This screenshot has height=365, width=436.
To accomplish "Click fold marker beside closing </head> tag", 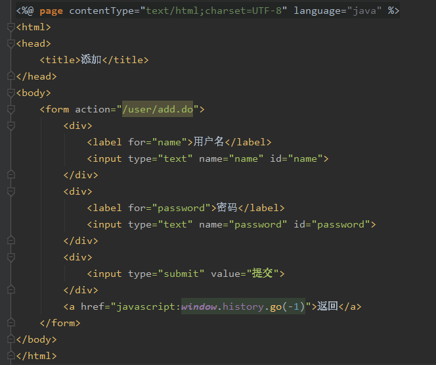I will [11, 76].
